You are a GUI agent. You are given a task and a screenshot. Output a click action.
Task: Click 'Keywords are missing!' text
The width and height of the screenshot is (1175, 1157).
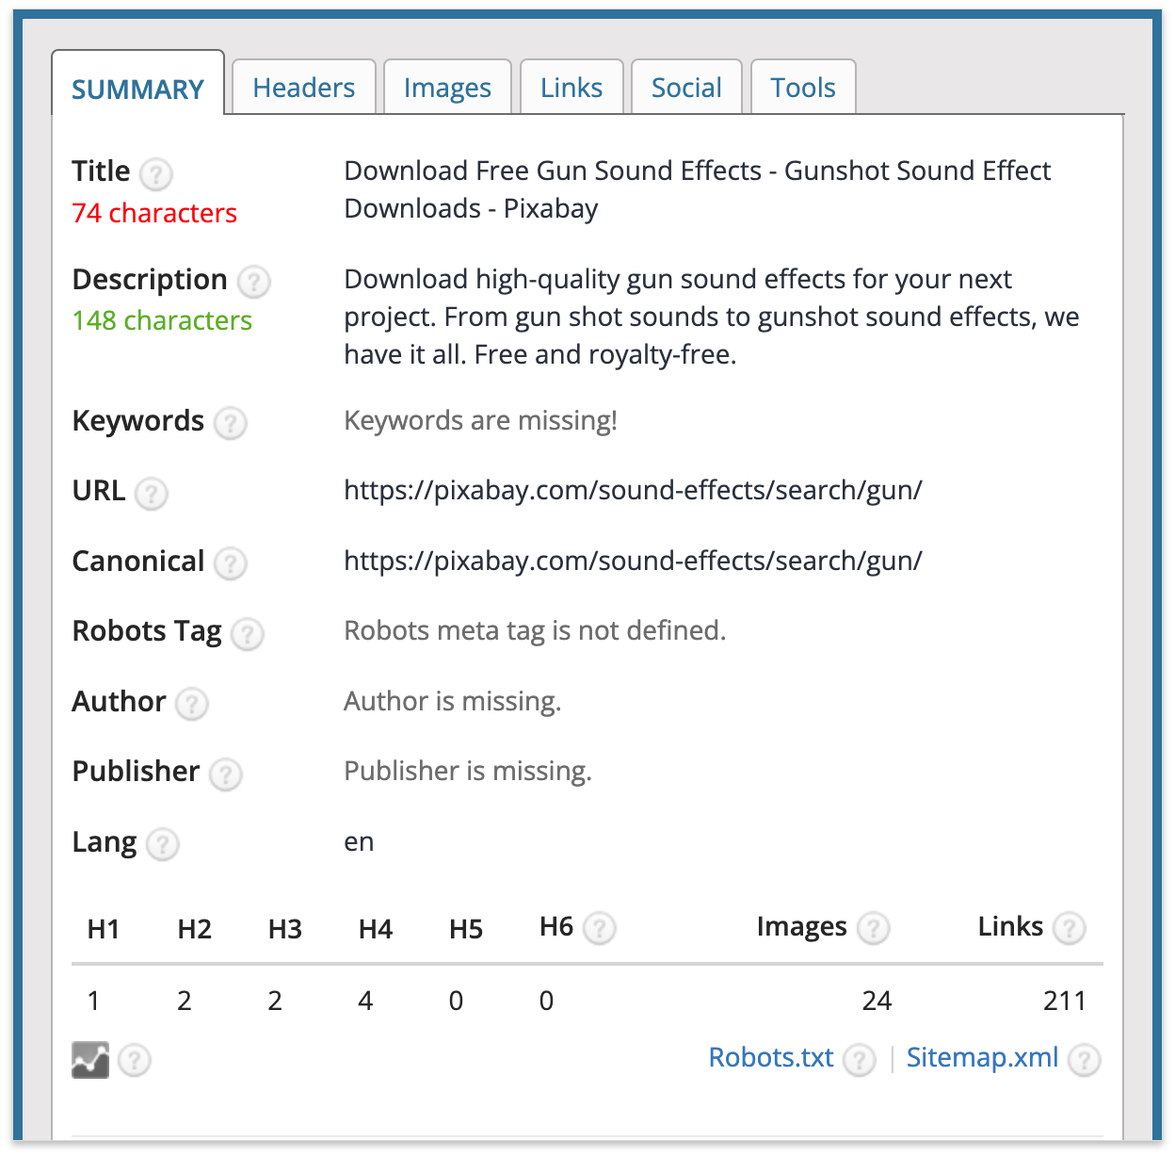(x=480, y=420)
